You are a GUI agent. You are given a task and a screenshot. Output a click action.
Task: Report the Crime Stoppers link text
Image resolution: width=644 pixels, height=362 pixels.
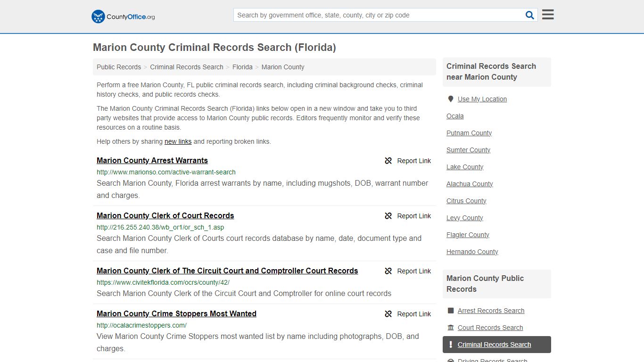[x=414, y=314]
